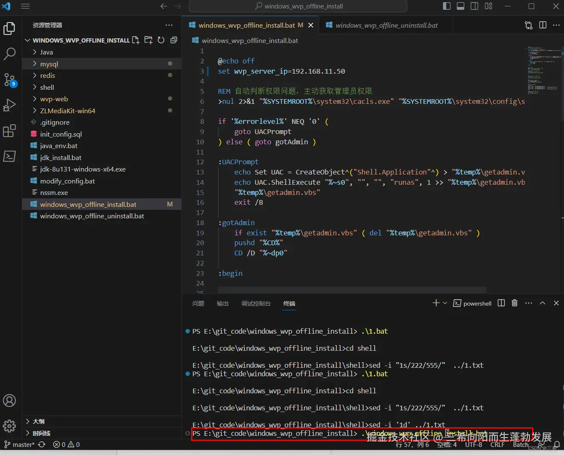Viewport: 564px width, 455px height.
Task: Toggle secondary sidebar layout button
Action: (474, 6)
